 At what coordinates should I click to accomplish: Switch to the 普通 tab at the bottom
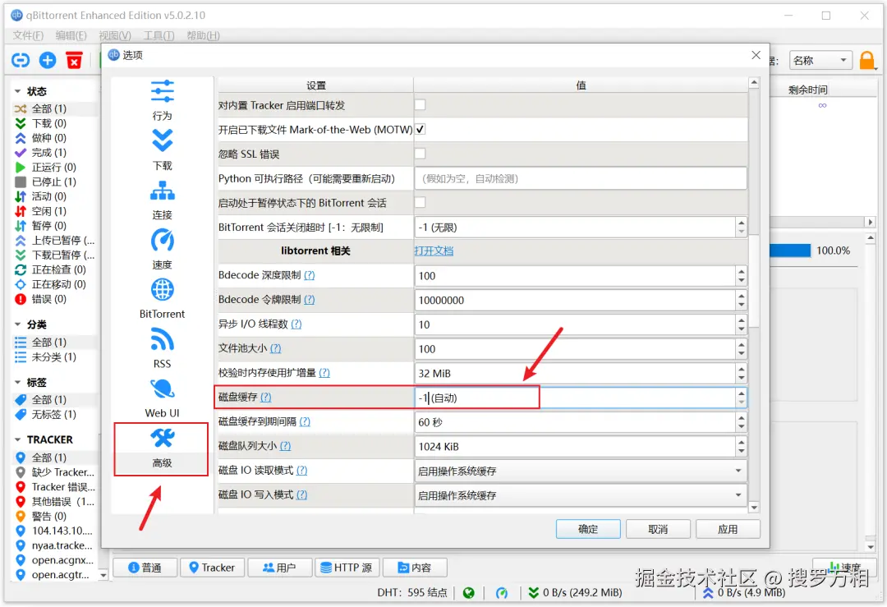145,568
